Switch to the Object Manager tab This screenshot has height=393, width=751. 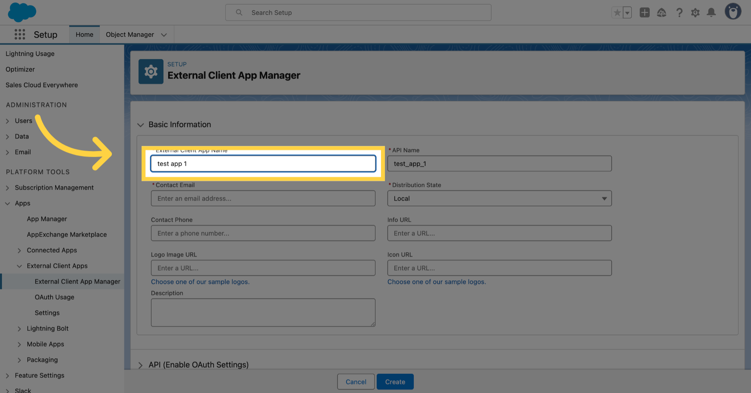[x=130, y=34]
